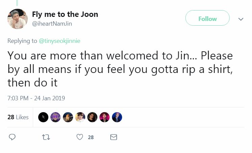The width and height of the screenshot is (252, 153).
Task: Open the purple avatar in the likers row
Action: pos(55,117)
